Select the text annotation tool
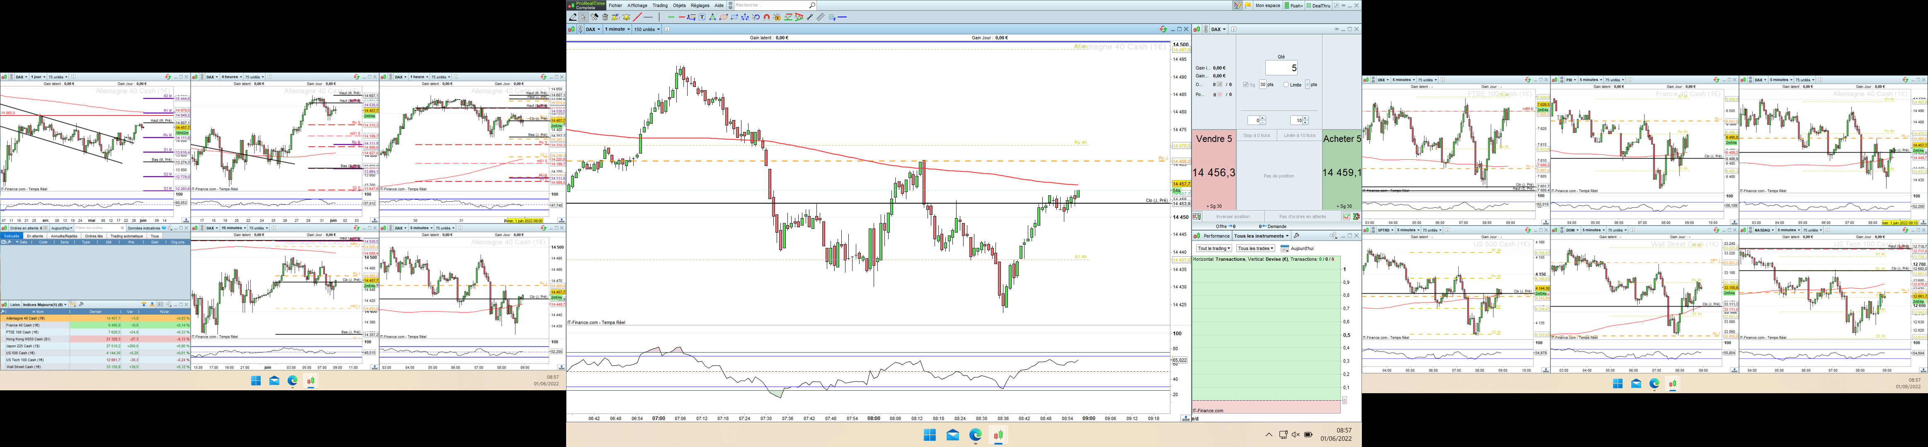Viewport: 1928px width, 447px height. click(702, 17)
